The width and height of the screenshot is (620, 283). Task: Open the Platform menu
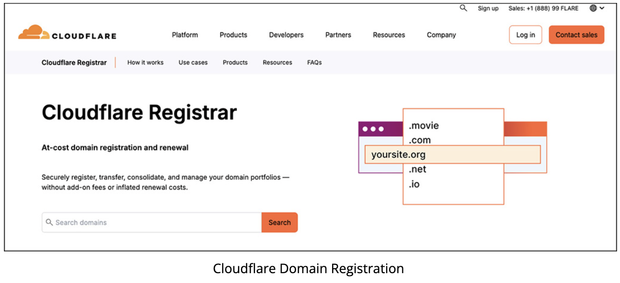pyautogui.click(x=185, y=35)
